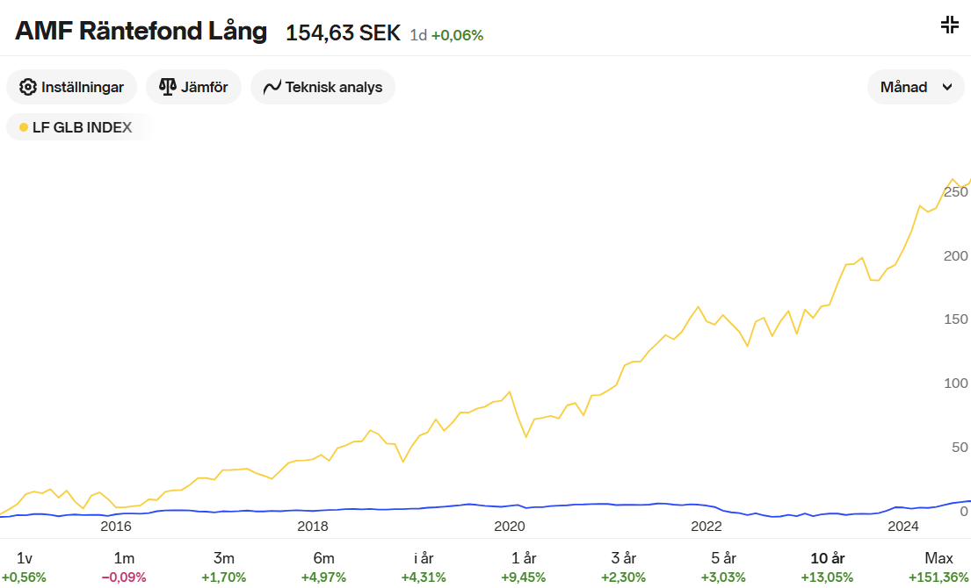The height and width of the screenshot is (588, 971).
Task: Click the yellow dot beside LF GLB INDEX
Action: 24,127
